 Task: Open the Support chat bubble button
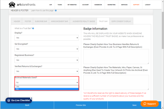point(150,104)
